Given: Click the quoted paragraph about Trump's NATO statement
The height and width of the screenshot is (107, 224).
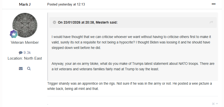Looking at the screenshot, I should [x=133, y=66].
